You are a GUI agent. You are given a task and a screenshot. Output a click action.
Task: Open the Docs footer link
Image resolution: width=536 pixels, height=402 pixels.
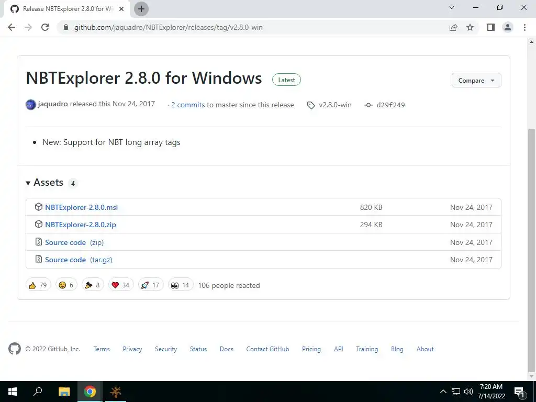[226, 349]
